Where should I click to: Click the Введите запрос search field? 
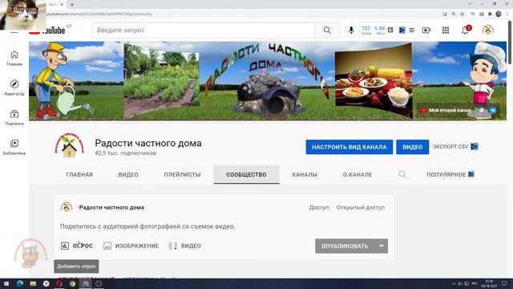point(203,31)
